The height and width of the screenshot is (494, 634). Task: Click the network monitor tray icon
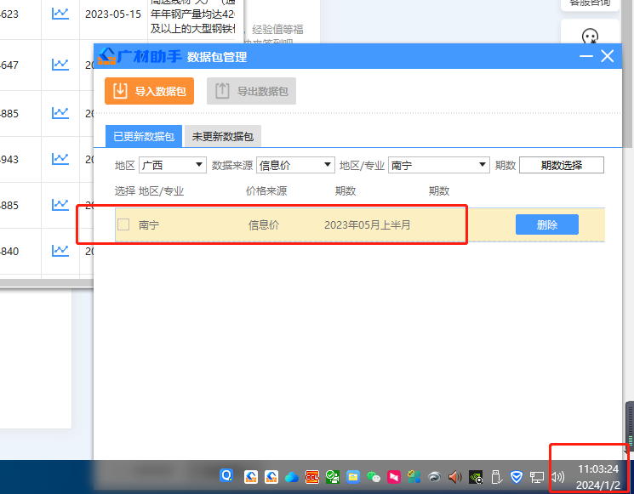point(537,477)
